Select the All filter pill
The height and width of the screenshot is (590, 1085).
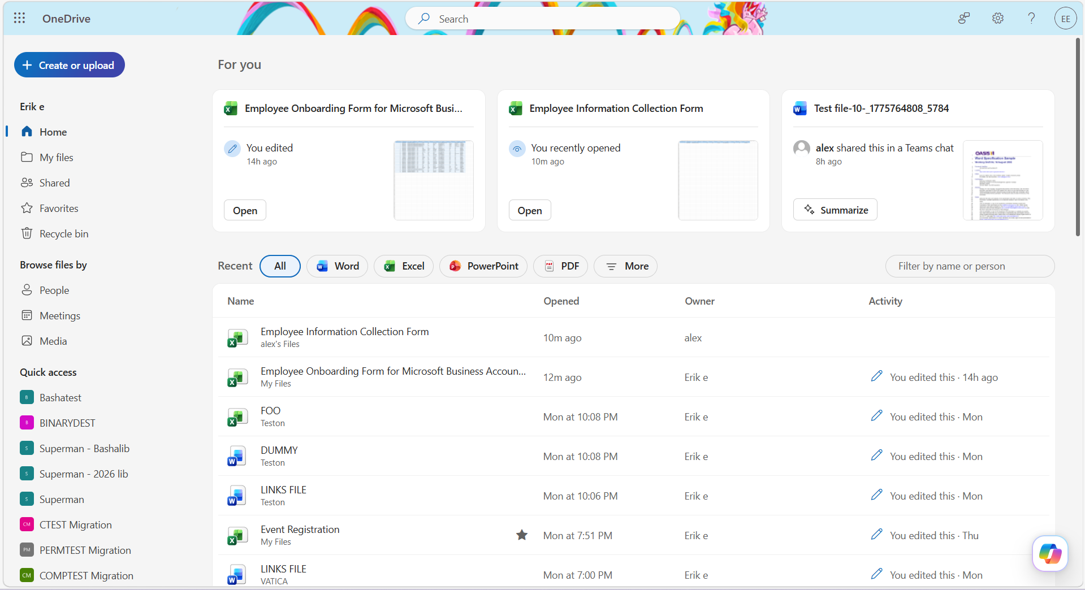(280, 266)
